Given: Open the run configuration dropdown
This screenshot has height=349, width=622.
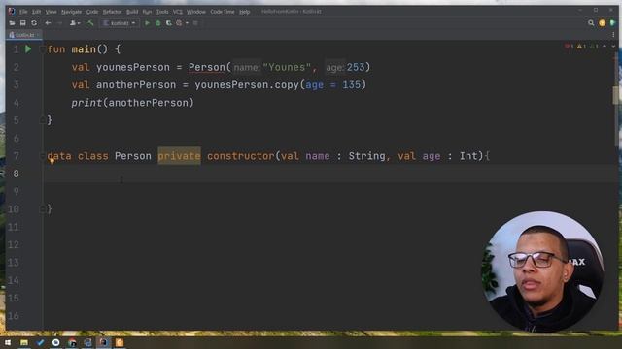Looking at the screenshot, I should (119, 23).
